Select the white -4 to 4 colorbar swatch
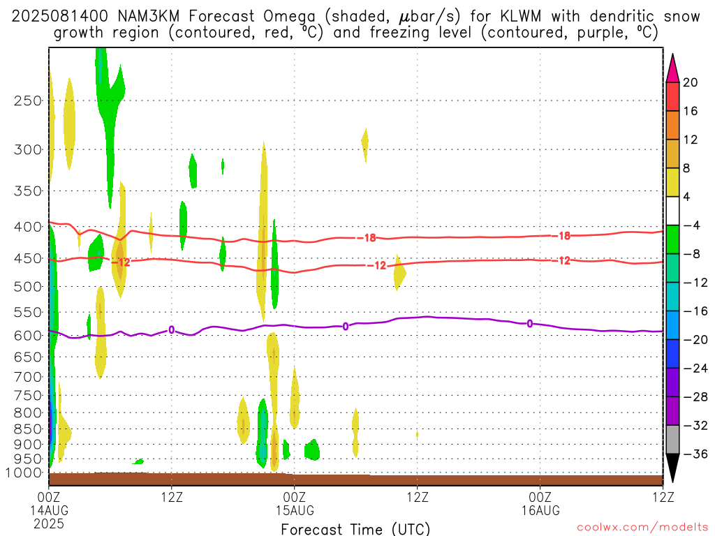Viewport: 715px width, 536px height. tap(672, 211)
